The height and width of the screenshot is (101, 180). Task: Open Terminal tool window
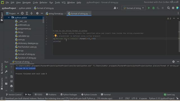pyautogui.click(x=106, y=95)
